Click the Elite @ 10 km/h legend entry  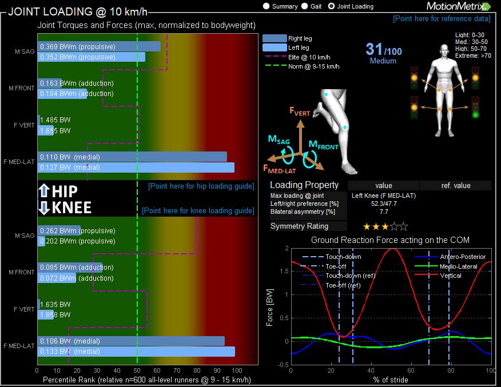point(298,57)
